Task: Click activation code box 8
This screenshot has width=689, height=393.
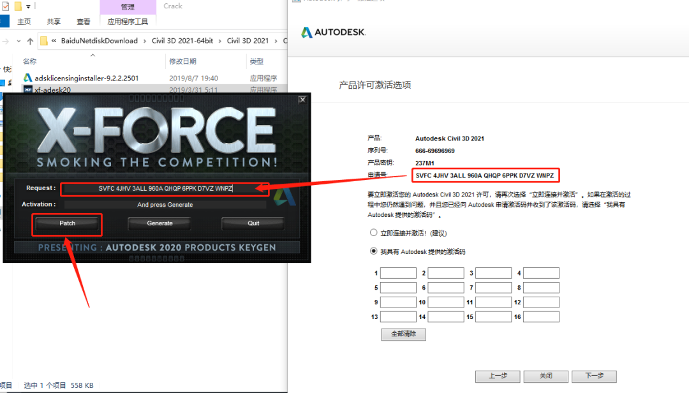Action: (x=541, y=288)
